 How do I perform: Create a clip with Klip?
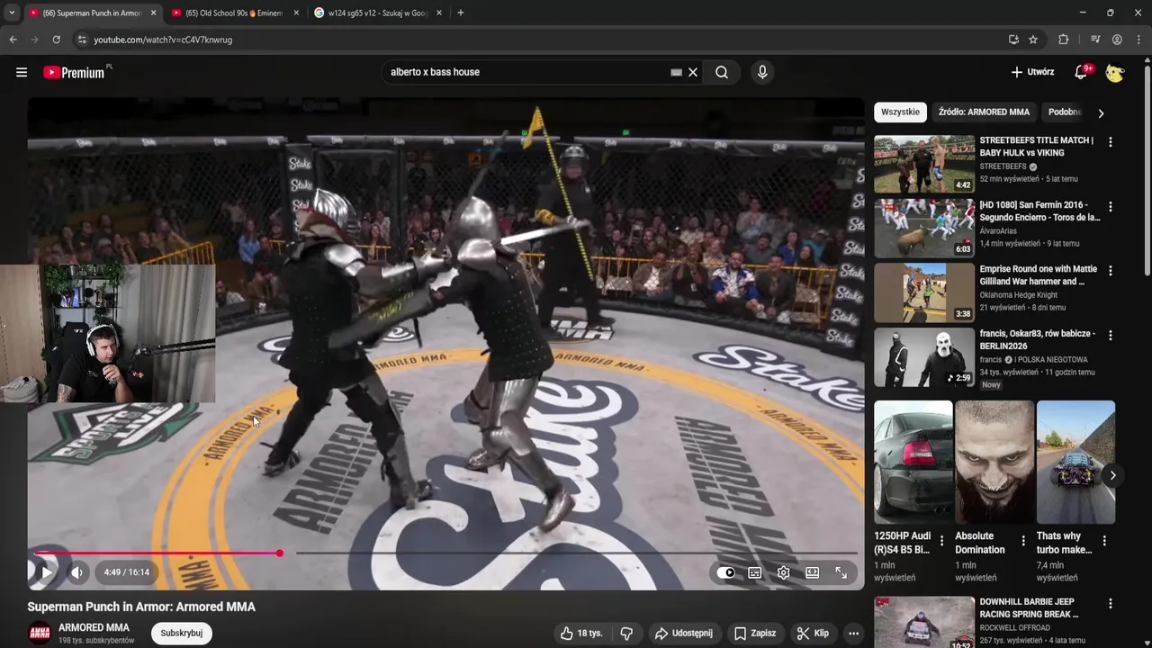[813, 634]
